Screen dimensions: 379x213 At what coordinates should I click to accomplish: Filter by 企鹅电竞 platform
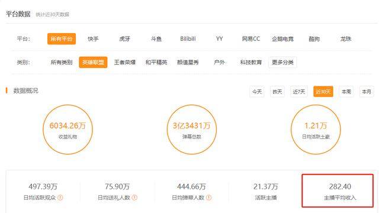point(282,39)
